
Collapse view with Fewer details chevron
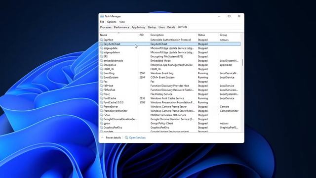click(x=102, y=137)
